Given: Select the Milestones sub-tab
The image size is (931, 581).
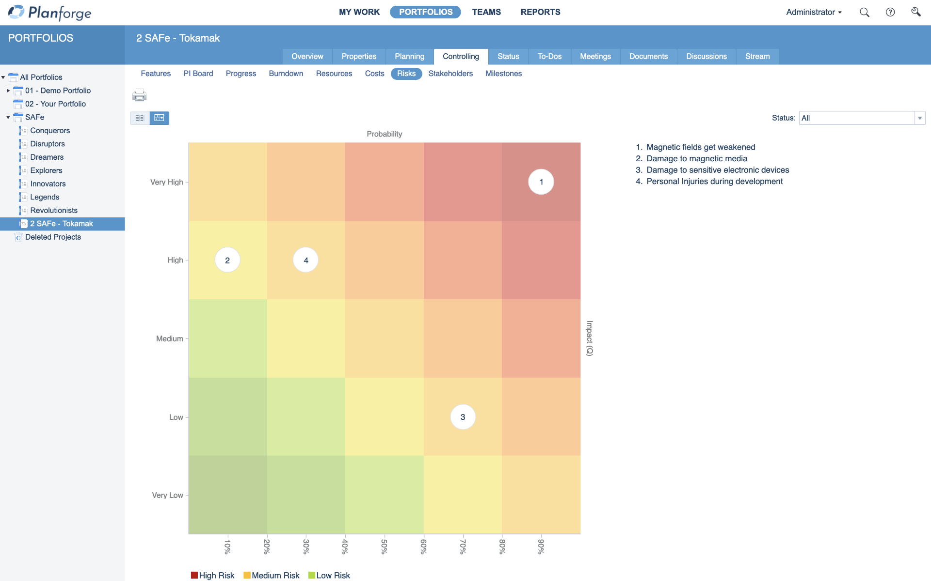Looking at the screenshot, I should coord(503,74).
